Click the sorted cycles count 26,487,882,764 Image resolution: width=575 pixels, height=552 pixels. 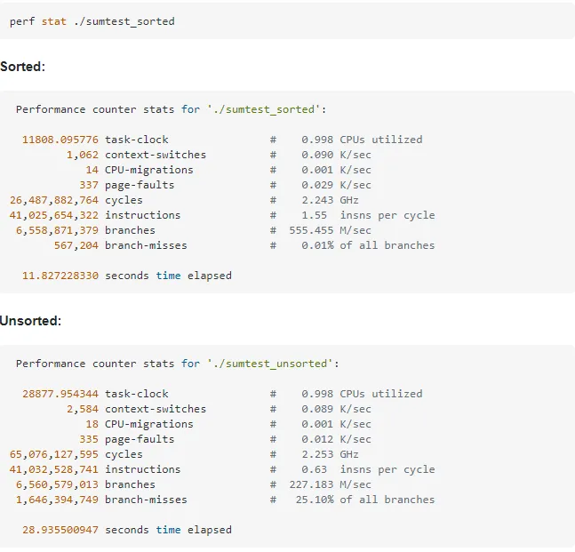54,200
